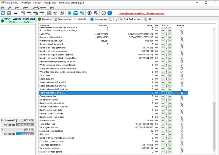
Task: Select the Under run counter row
Action: click(113, 100)
